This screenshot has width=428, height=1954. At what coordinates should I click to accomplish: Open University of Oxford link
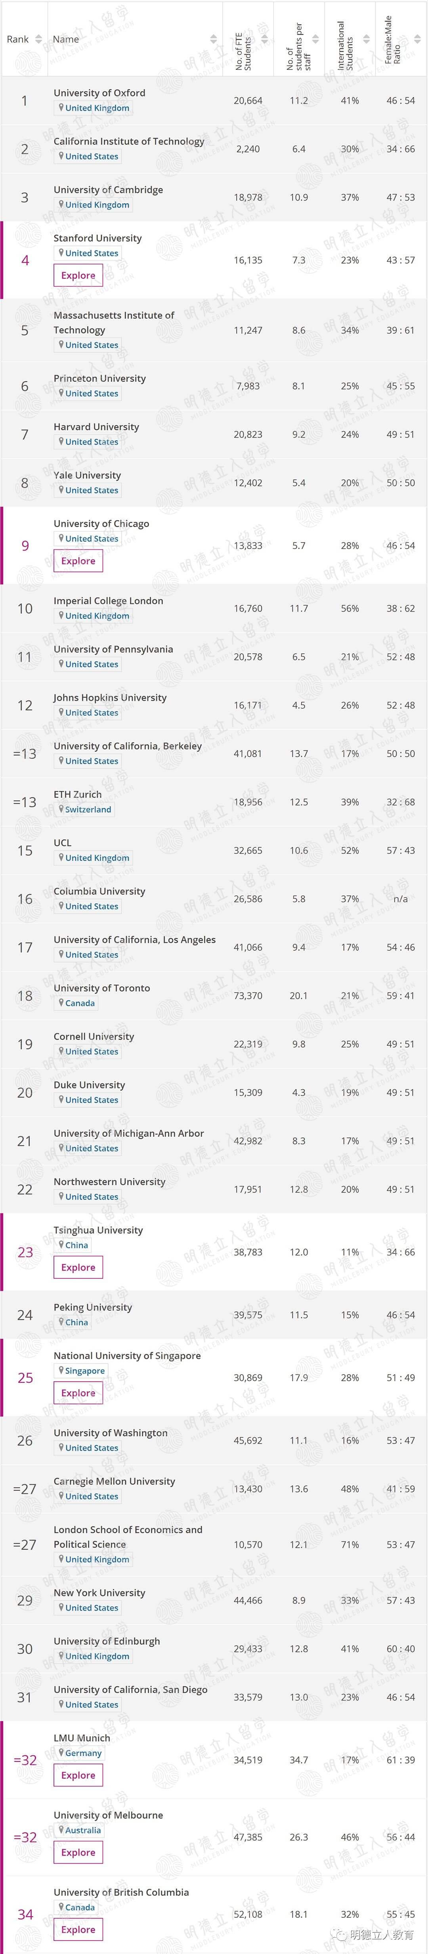(99, 92)
